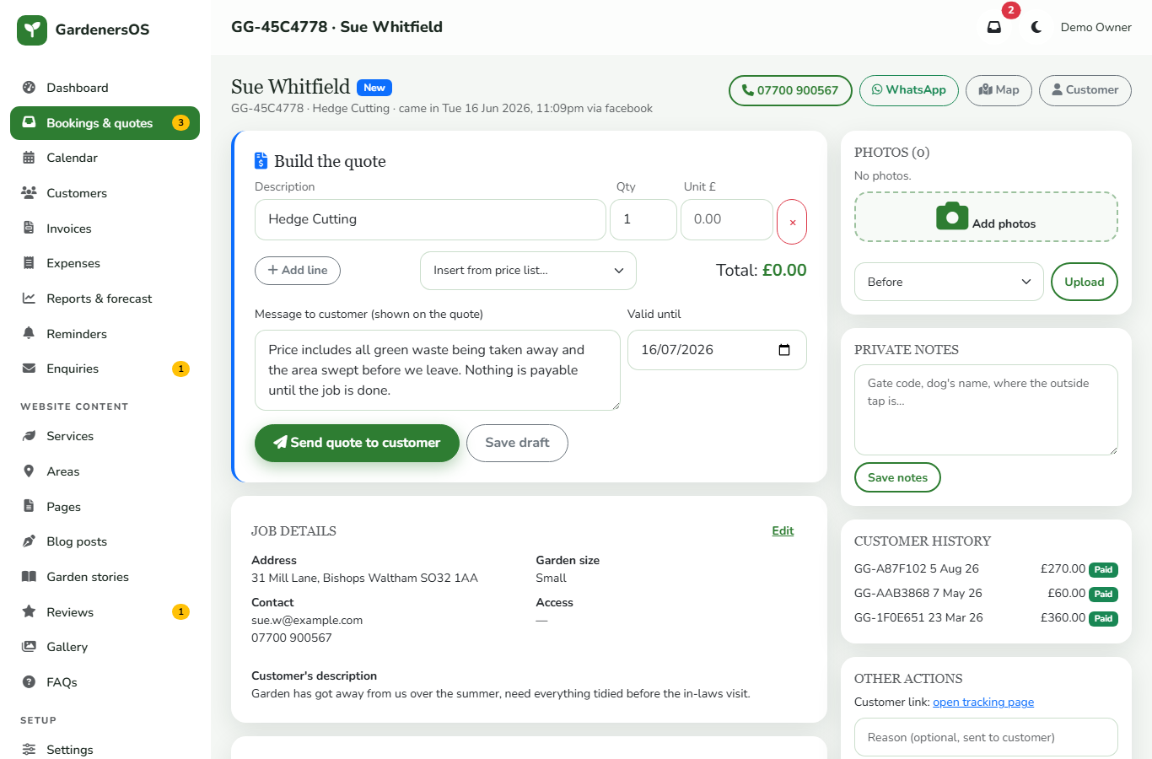
Task: Click the open tracking page link
Action: [983, 702]
